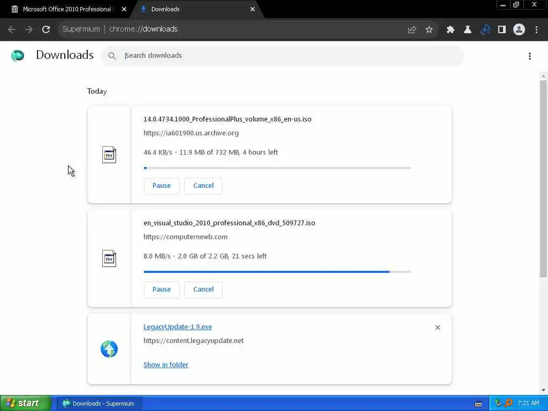Click the Today date heading
The height and width of the screenshot is (411, 548).
coord(97,91)
